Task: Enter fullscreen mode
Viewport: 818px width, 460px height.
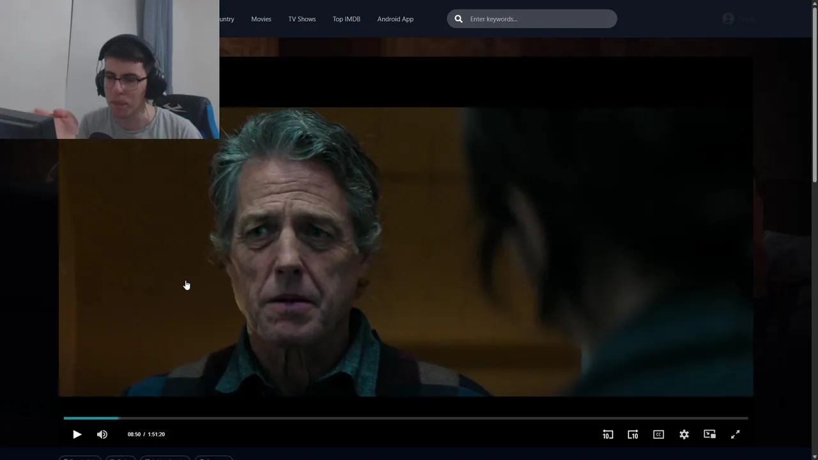Action: tap(735, 434)
